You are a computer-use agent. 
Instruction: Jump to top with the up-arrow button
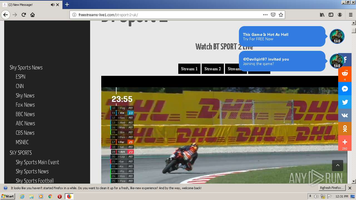(338, 165)
